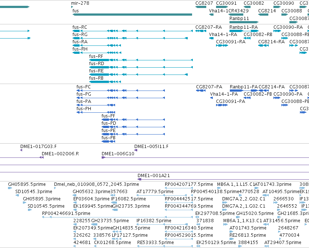Image resolution: width=309 pixels, height=248 pixels.
Task: Click Dmel_neb_010908_0572_2045.3prime label
Action: pos(97,184)
